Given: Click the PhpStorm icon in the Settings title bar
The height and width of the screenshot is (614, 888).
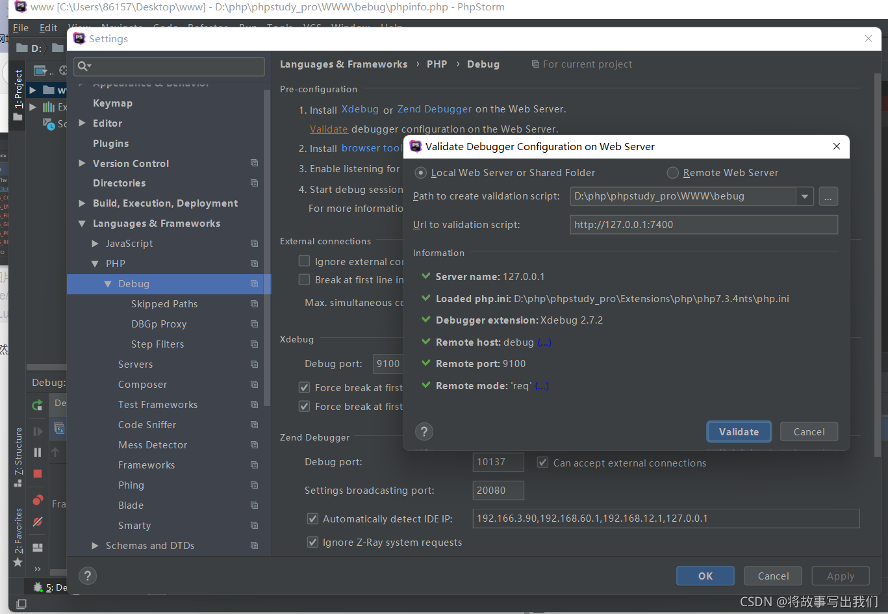Looking at the screenshot, I should coord(79,38).
